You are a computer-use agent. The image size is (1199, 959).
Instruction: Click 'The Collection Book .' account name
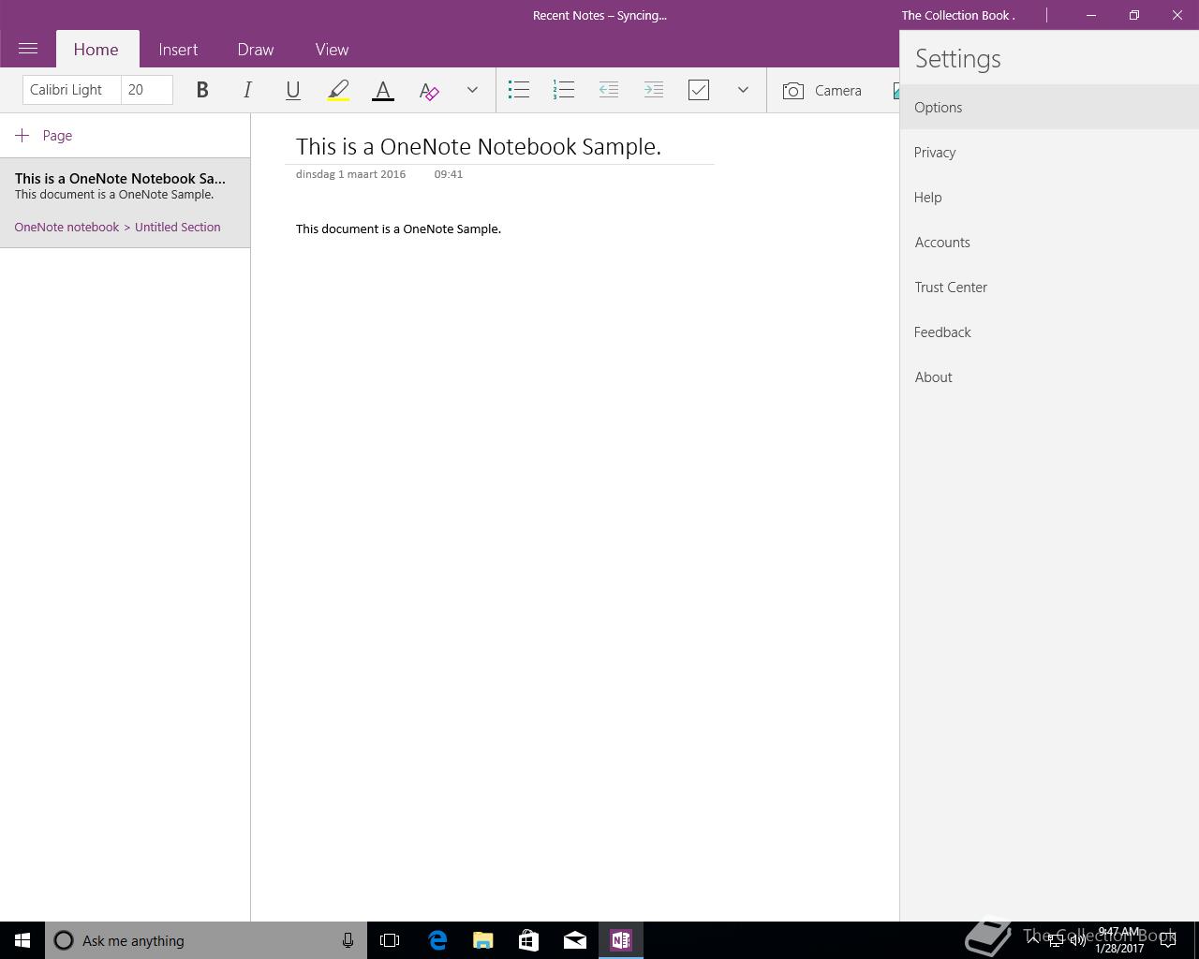pyautogui.click(x=958, y=15)
